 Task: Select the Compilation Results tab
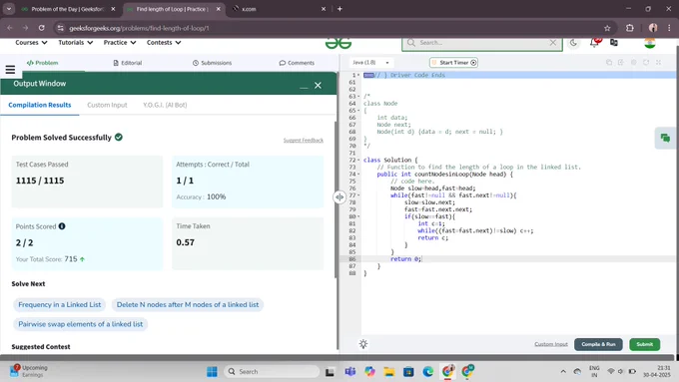[x=39, y=105]
